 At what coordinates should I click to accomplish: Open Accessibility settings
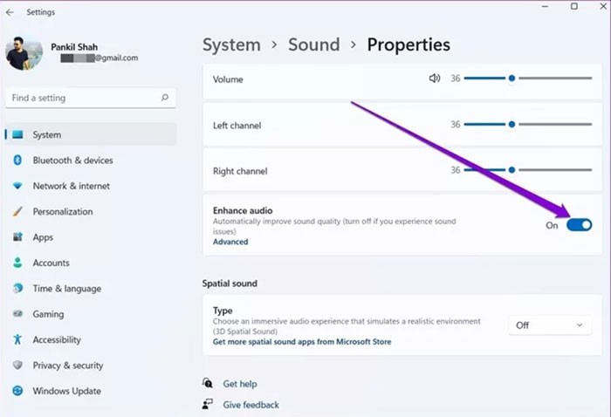pos(57,339)
